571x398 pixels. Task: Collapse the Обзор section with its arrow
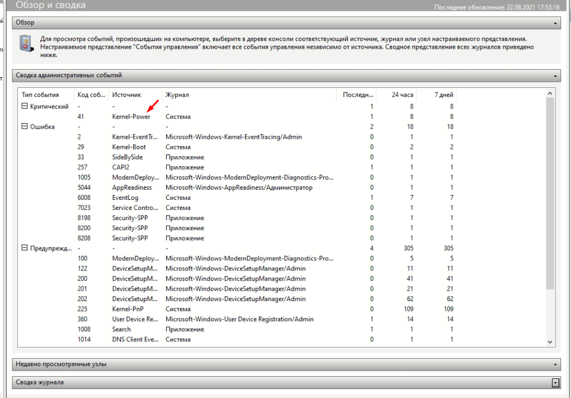coord(555,23)
